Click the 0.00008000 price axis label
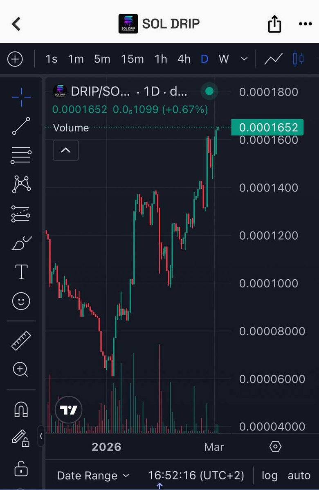The image size is (319, 490). click(x=272, y=331)
